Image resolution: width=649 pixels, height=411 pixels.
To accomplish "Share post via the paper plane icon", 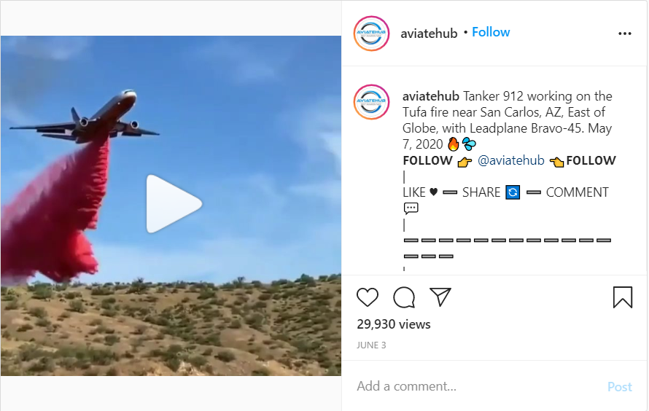I will [x=440, y=297].
